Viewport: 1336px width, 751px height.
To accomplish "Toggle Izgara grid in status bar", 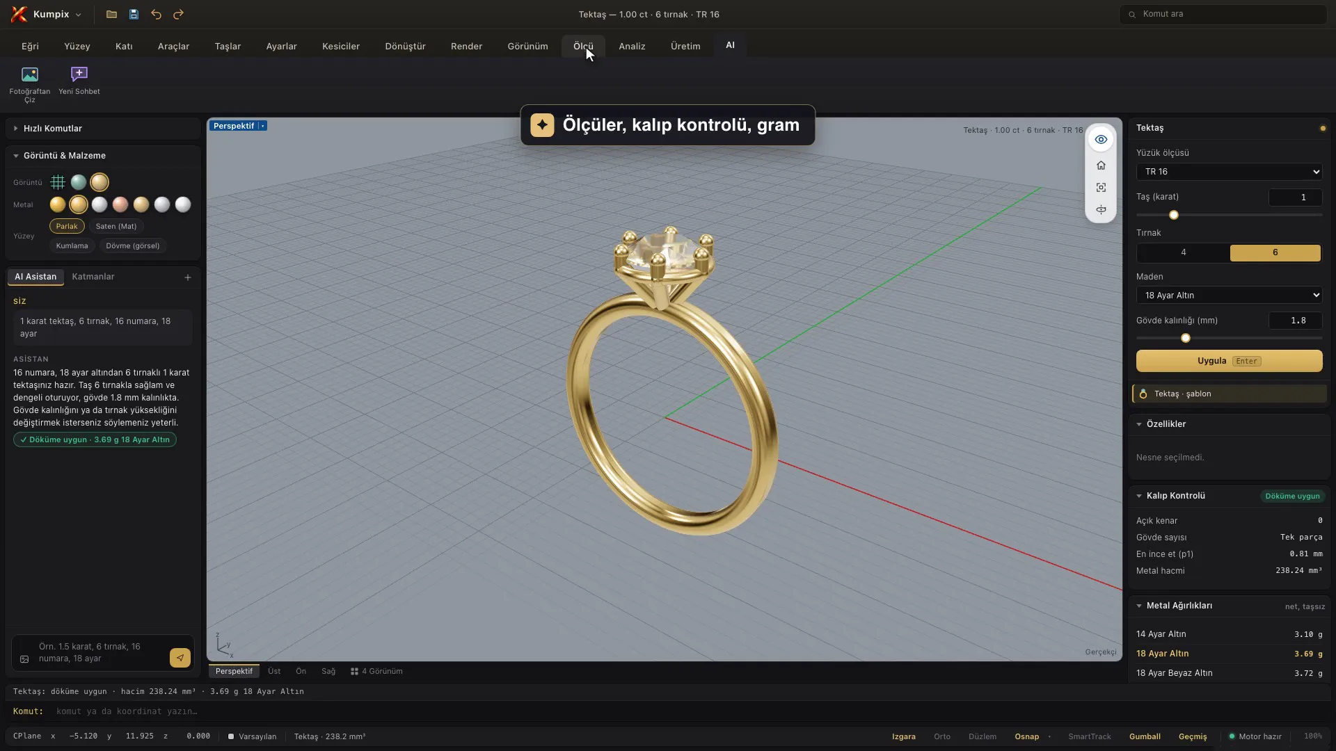I will coord(903,736).
